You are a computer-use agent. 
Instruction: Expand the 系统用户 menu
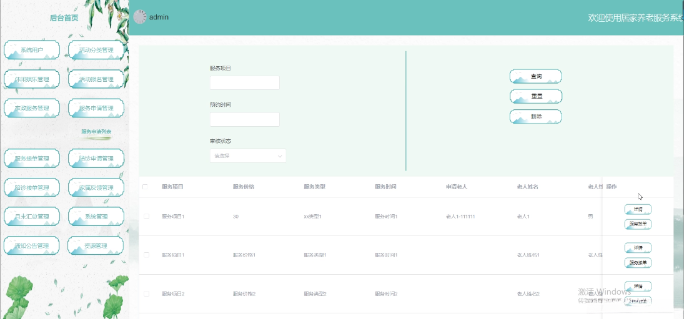click(x=32, y=50)
